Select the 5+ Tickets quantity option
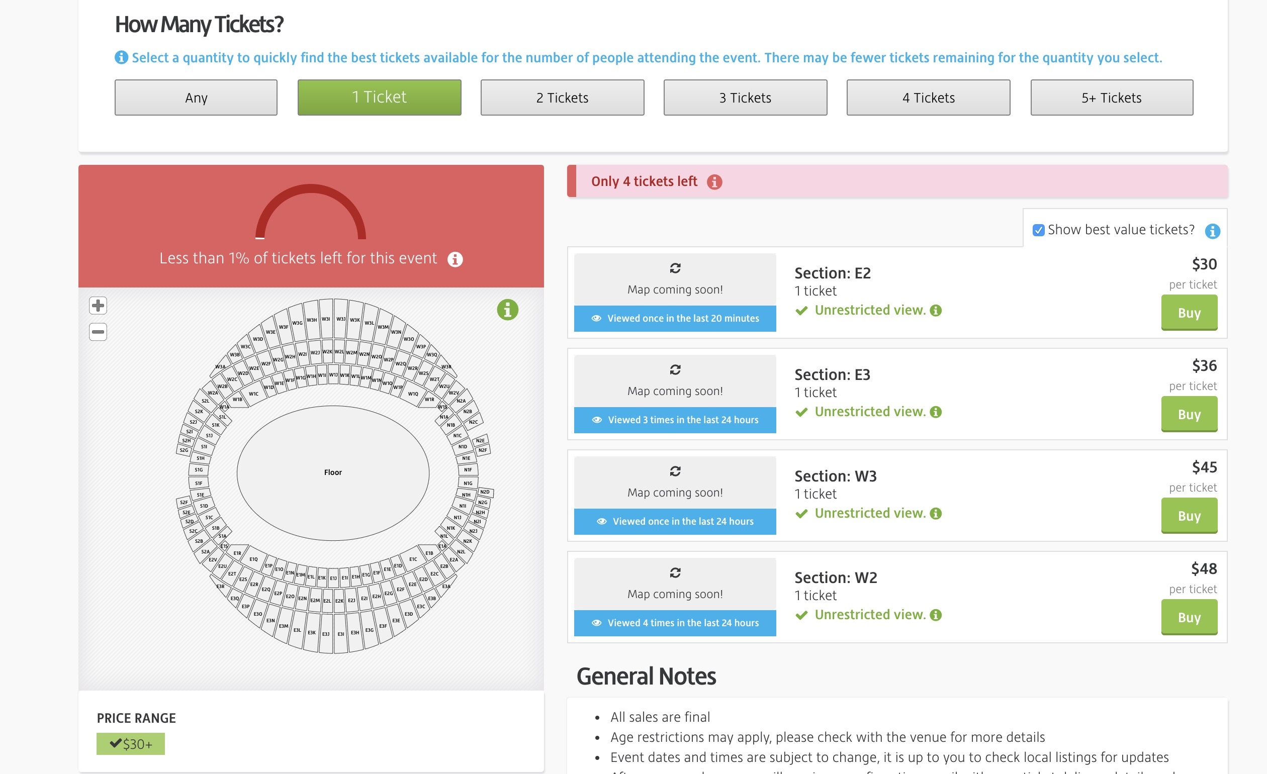 click(x=1111, y=98)
